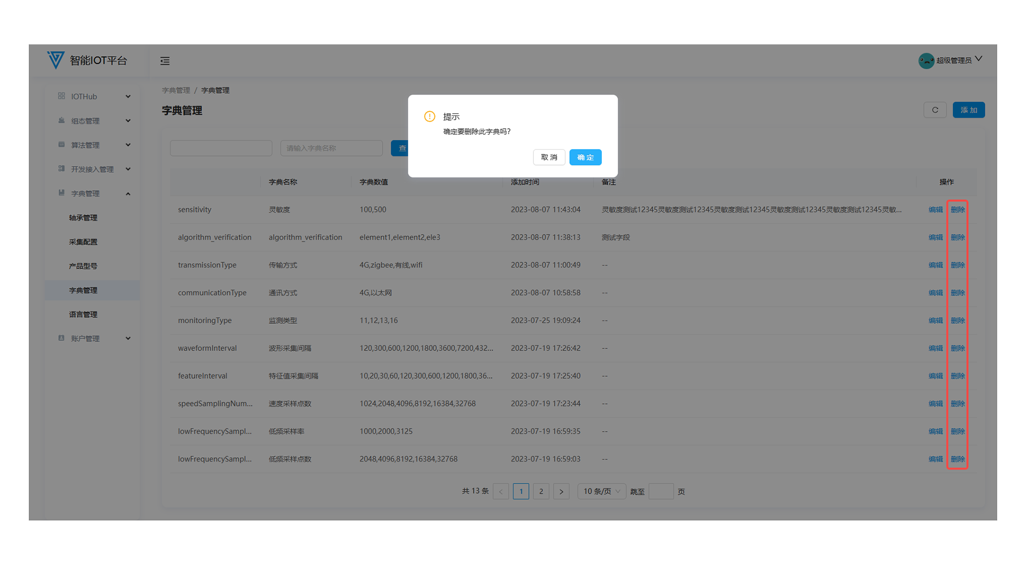
Task: Click the previous page arrow
Action: 501,492
